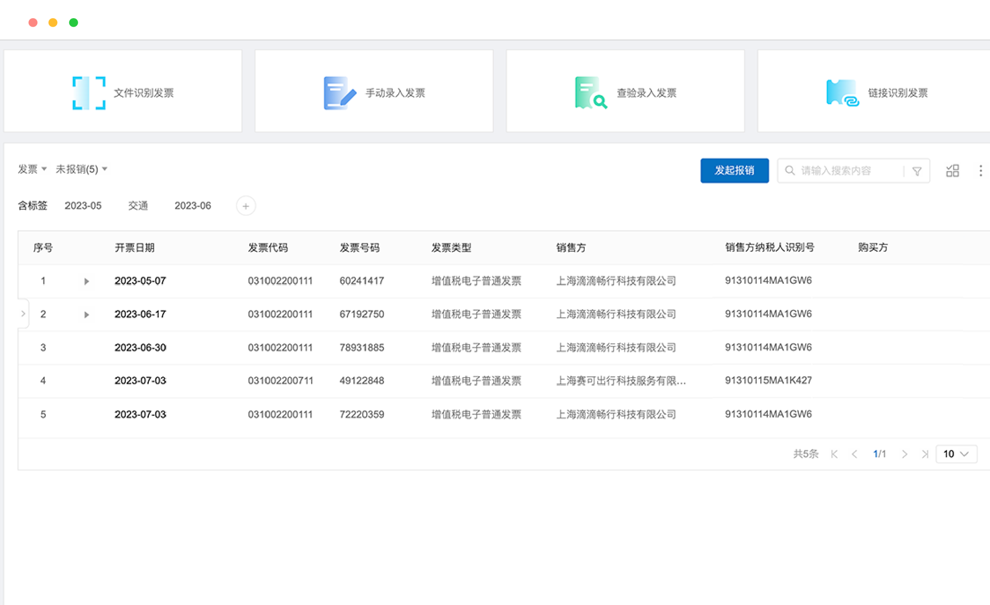The height and width of the screenshot is (605, 990).
Task: Select the 2023-05 tag filter
Action: 83,206
